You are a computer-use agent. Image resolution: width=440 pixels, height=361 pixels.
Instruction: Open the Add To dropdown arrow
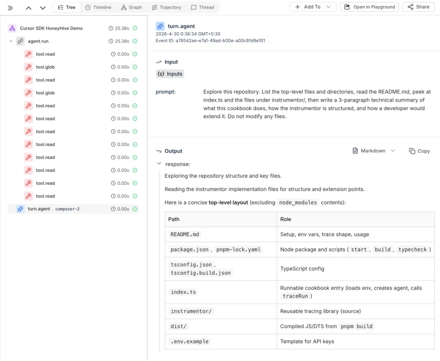[329, 7]
